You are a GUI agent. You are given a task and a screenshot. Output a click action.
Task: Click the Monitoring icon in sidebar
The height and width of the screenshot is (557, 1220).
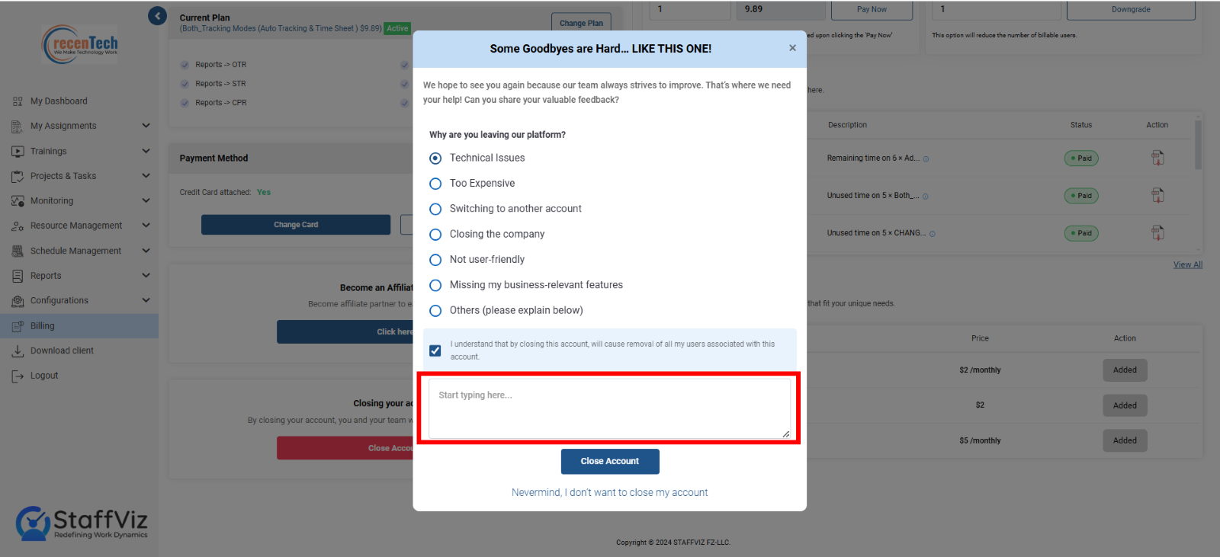click(x=18, y=201)
